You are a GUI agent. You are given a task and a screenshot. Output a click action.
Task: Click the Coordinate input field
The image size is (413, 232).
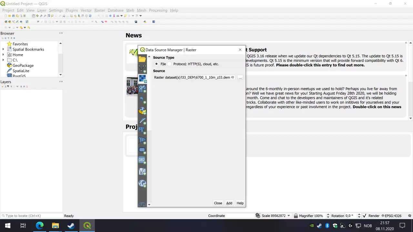pyautogui.click(x=240, y=216)
